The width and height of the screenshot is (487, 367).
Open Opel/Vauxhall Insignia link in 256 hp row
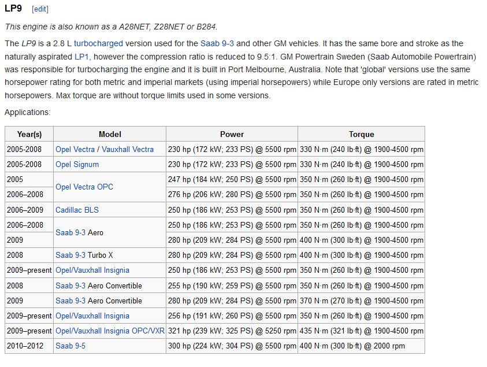(92, 316)
